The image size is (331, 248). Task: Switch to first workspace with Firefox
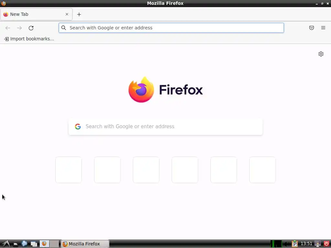pyautogui.click(x=44, y=244)
